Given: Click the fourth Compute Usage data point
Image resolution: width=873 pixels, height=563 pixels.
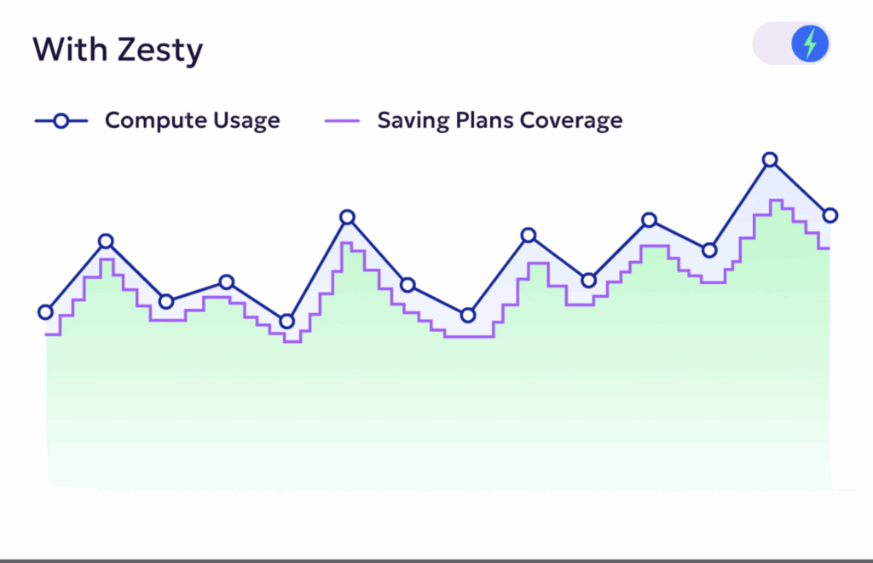Looking at the screenshot, I should pos(227,281).
